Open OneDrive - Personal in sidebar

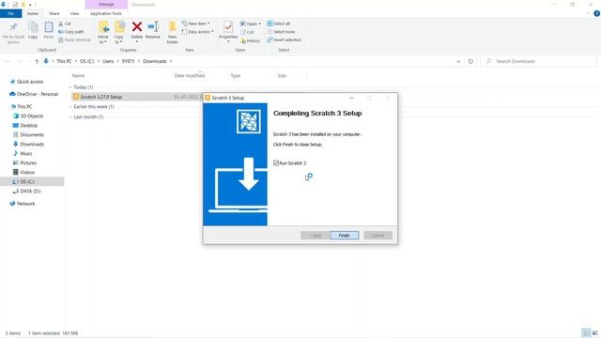pyautogui.click(x=38, y=94)
